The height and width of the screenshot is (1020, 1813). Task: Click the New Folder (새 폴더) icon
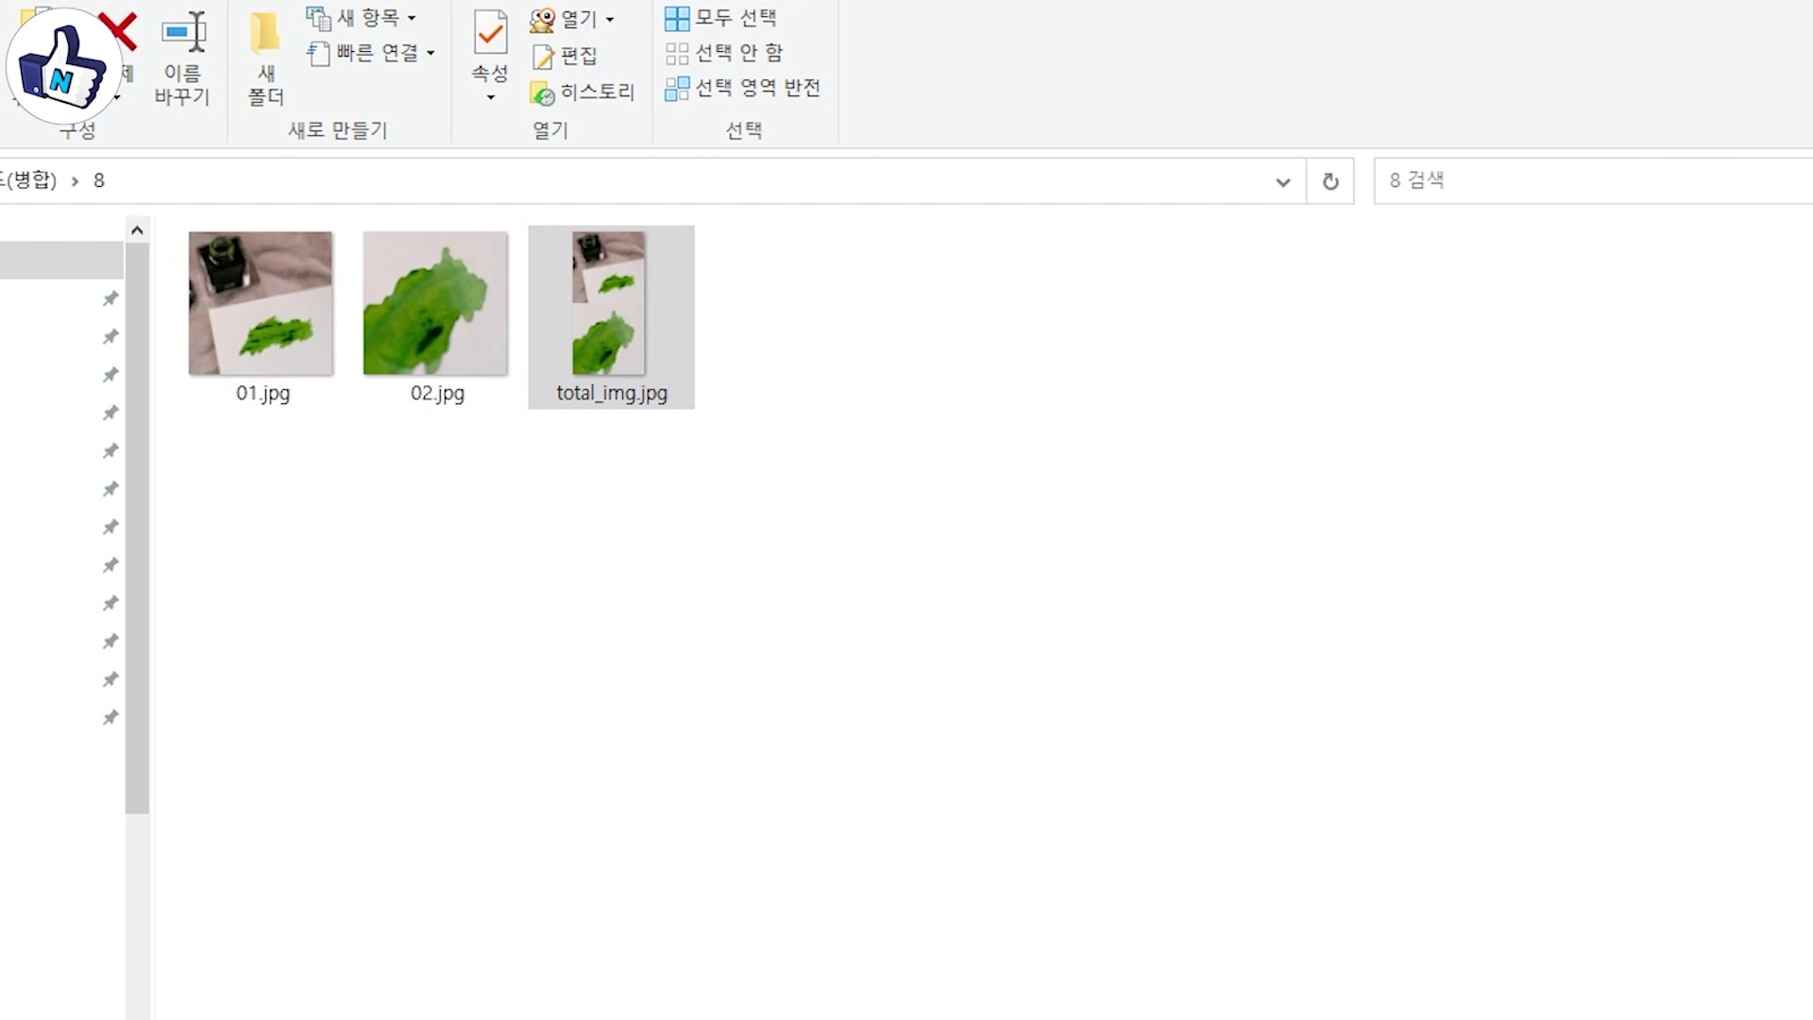click(x=265, y=35)
